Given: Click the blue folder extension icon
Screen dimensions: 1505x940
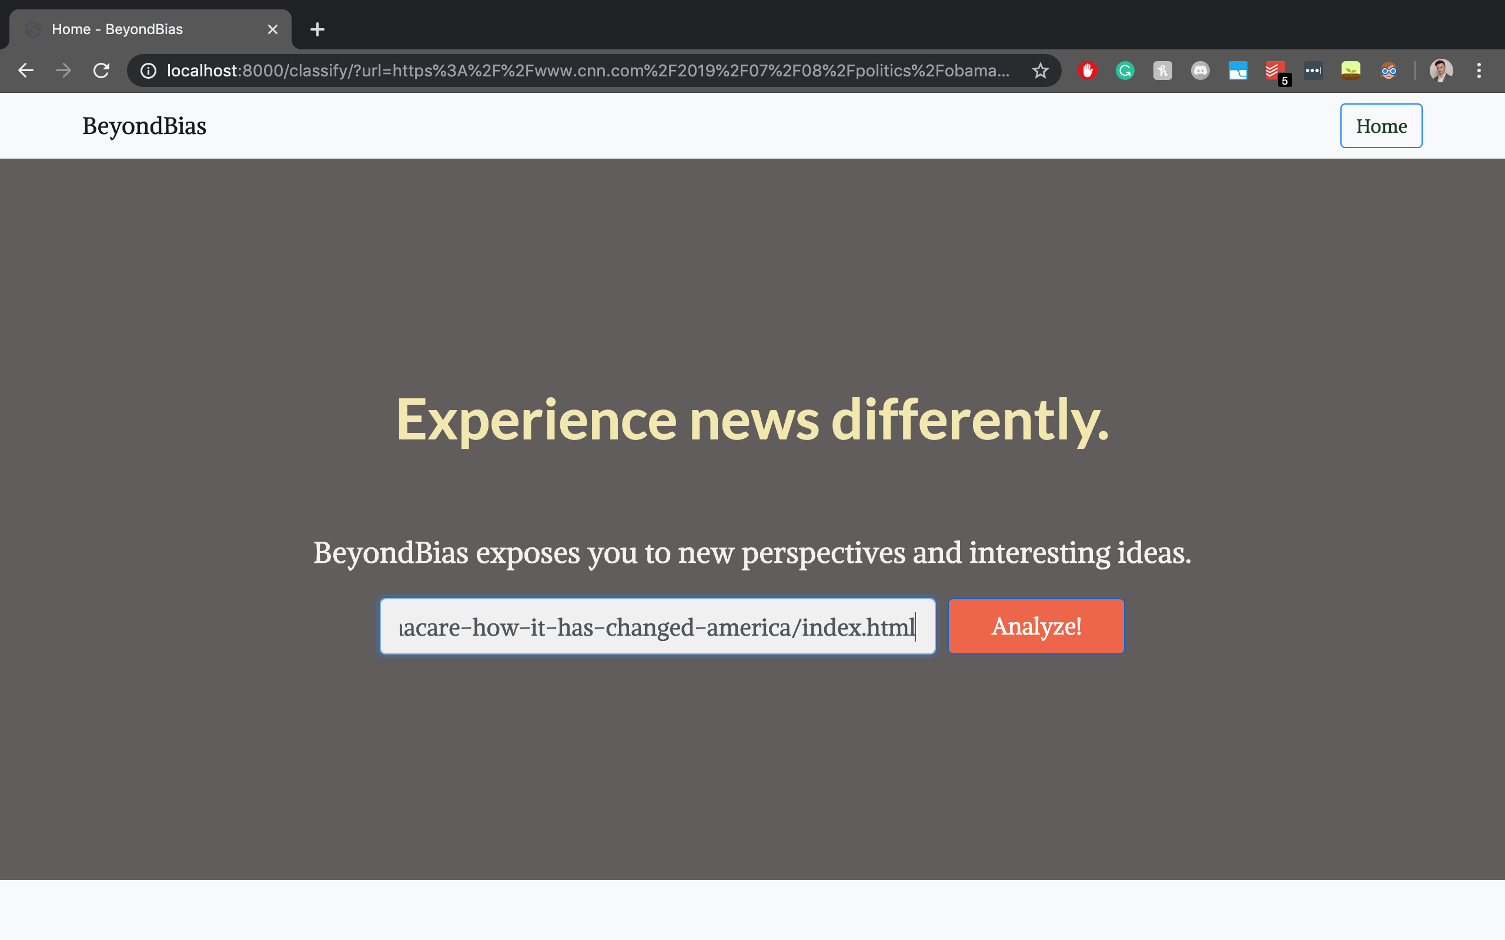Looking at the screenshot, I should (1238, 70).
